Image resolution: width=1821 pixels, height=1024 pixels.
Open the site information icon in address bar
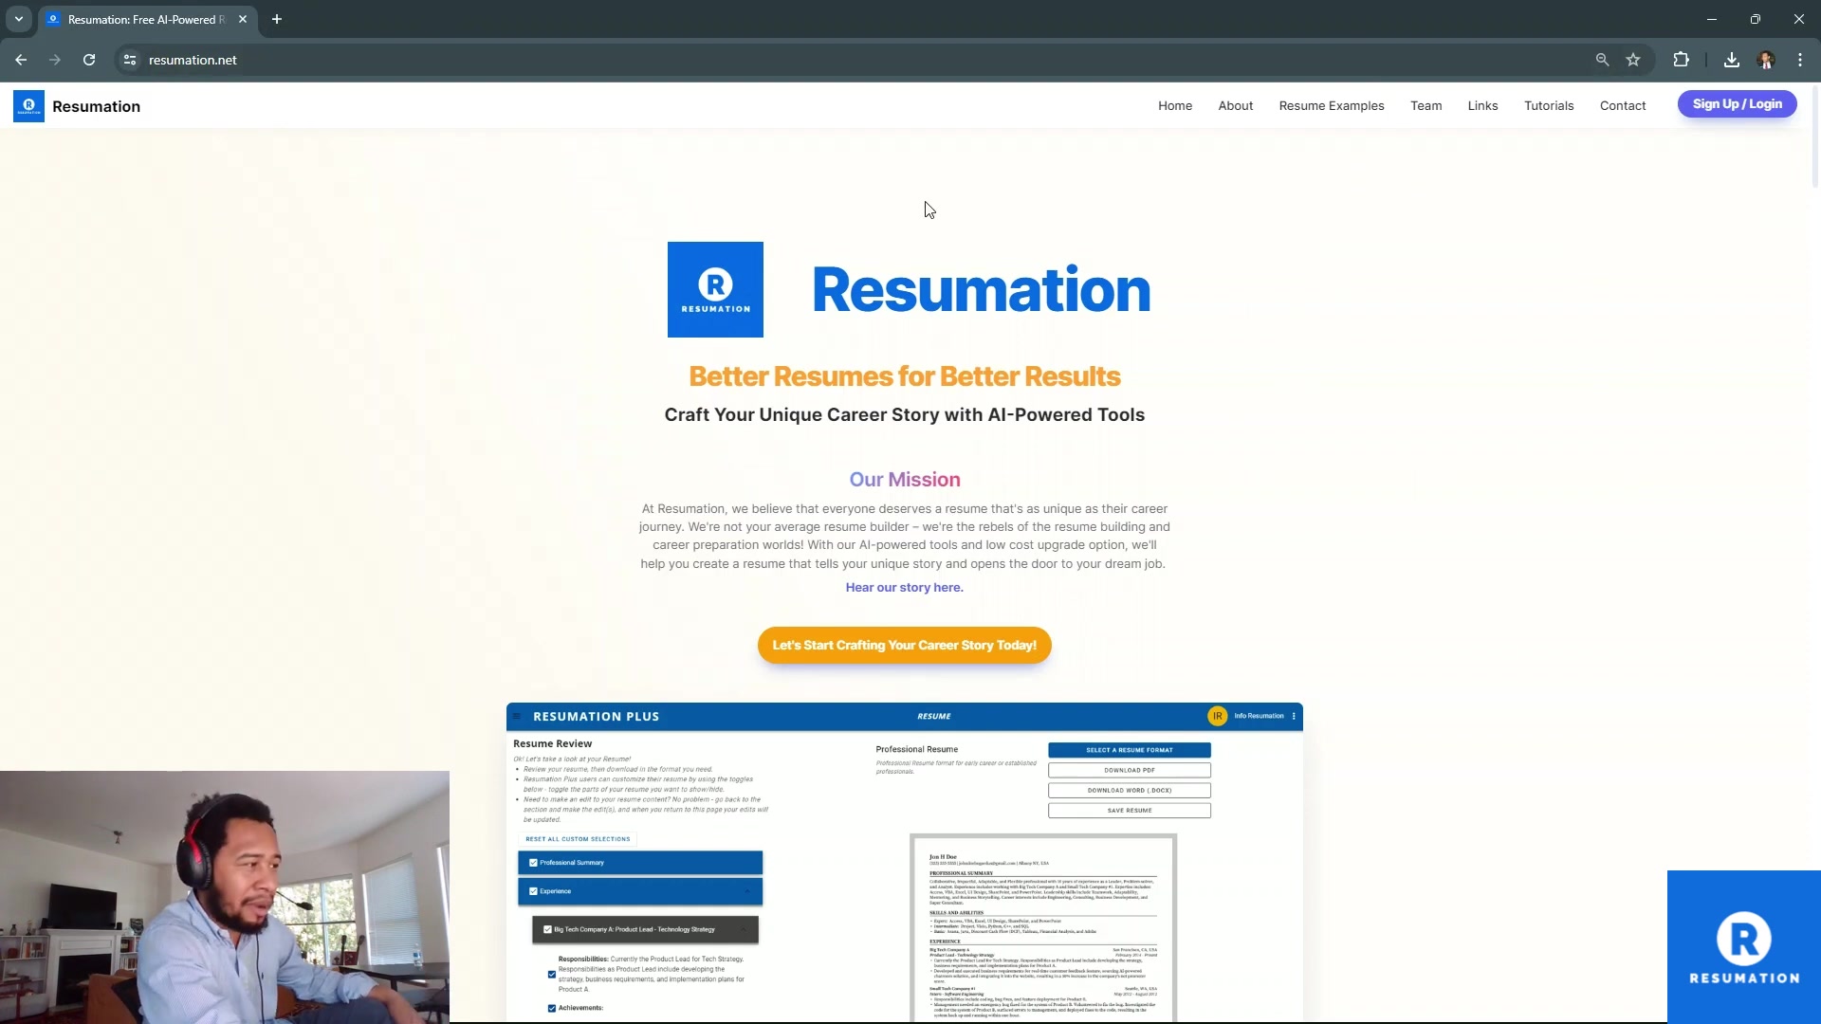tap(130, 60)
